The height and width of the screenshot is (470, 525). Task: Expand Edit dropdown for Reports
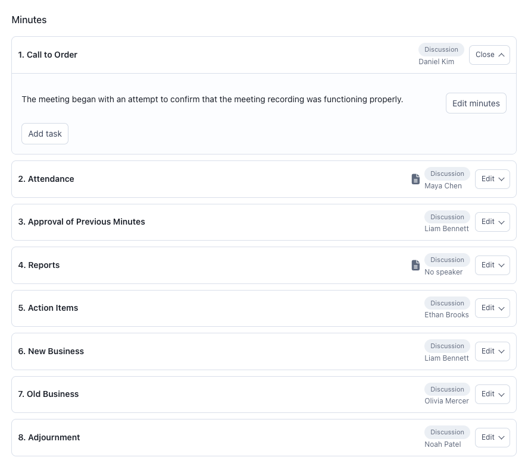492,266
